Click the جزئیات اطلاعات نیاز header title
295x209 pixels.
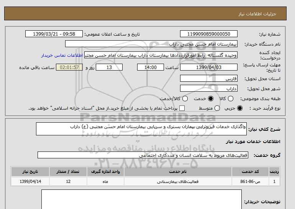tap(257, 14)
